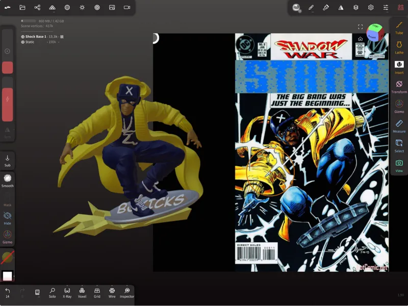The height and width of the screenshot is (306, 408).
Task: Activate the Smooth shortcut
Action: (x=7, y=181)
